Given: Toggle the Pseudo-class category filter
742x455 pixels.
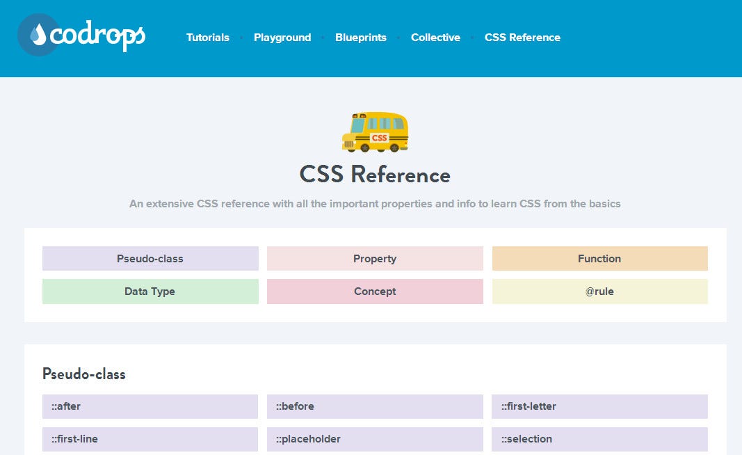Looking at the screenshot, I should tap(150, 258).
